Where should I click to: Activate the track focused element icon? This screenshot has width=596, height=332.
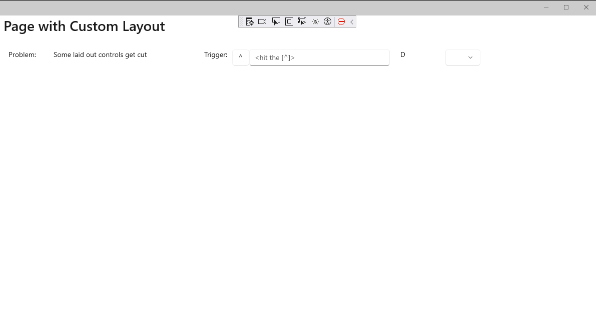pos(302,21)
